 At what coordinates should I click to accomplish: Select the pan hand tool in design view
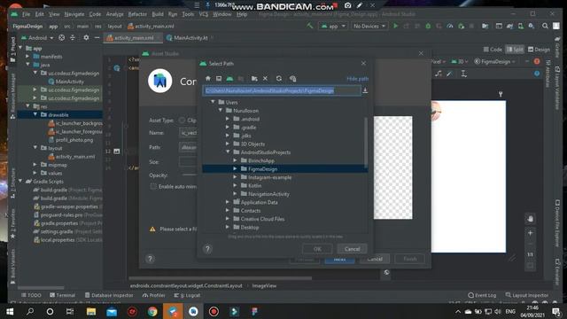pyautogui.click(x=531, y=219)
